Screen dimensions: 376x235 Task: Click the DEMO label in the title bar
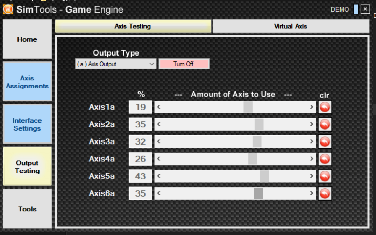[340, 9]
